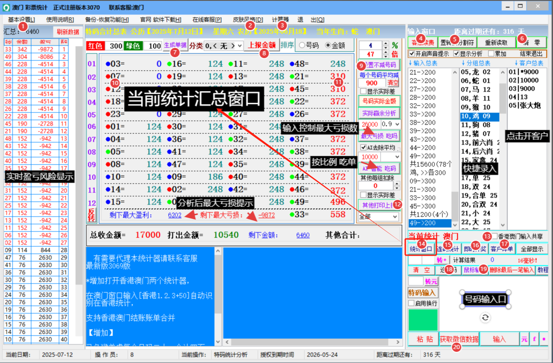The width and height of the screenshot is (553, 363).
Task: Toggle the 显示分析 checkbox
Action: tap(456, 53)
